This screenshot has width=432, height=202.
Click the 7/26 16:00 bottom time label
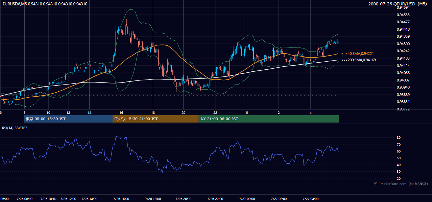pos(121,199)
